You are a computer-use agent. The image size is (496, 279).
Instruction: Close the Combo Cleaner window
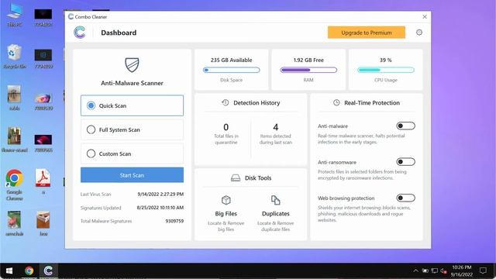425,16
